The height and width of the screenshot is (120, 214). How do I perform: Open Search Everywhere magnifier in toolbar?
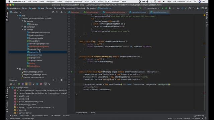[x=206, y=8]
